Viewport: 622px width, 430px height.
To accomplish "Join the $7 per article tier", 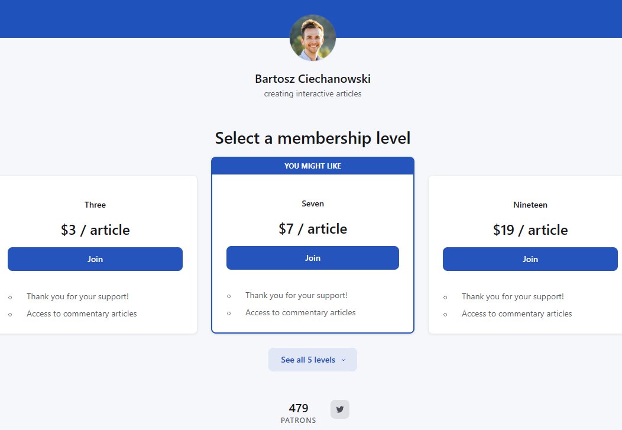I will point(313,258).
